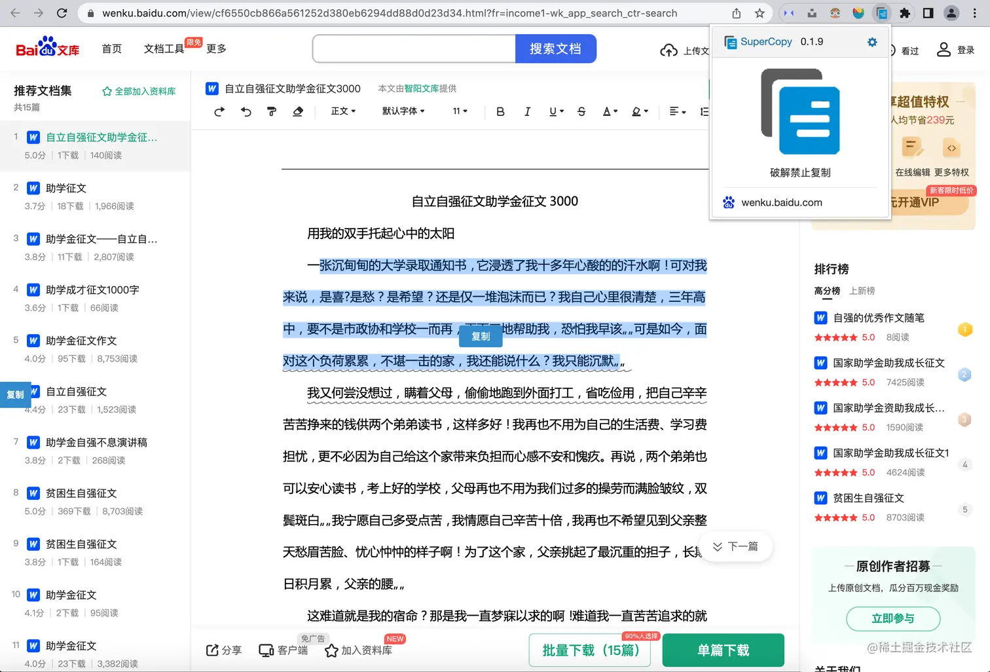The width and height of the screenshot is (990, 672).
Task: Open 助学金自强不息演讲稿 document
Action: (x=96, y=442)
